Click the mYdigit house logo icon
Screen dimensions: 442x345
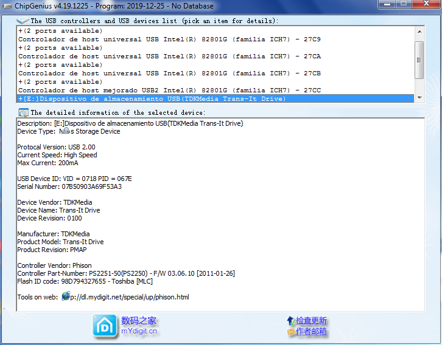(105, 326)
